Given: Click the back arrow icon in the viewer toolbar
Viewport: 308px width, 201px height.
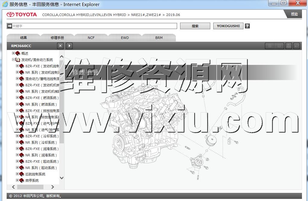Looking at the screenshot, I should tap(297, 46).
